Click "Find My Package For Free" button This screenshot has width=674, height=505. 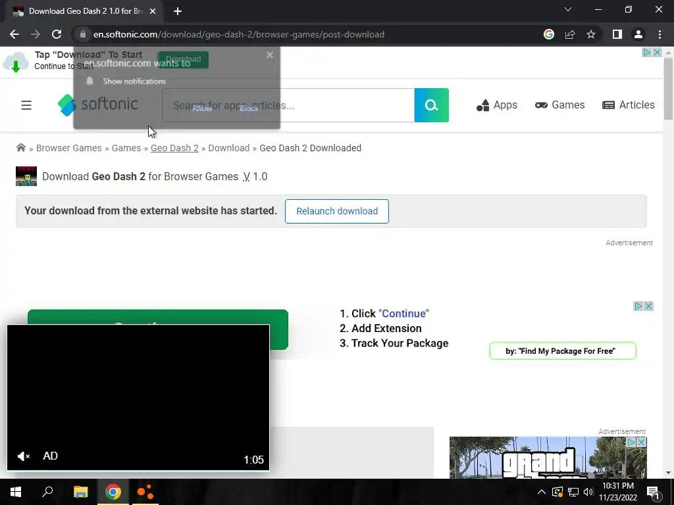pyautogui.click(x=563, y=351)
